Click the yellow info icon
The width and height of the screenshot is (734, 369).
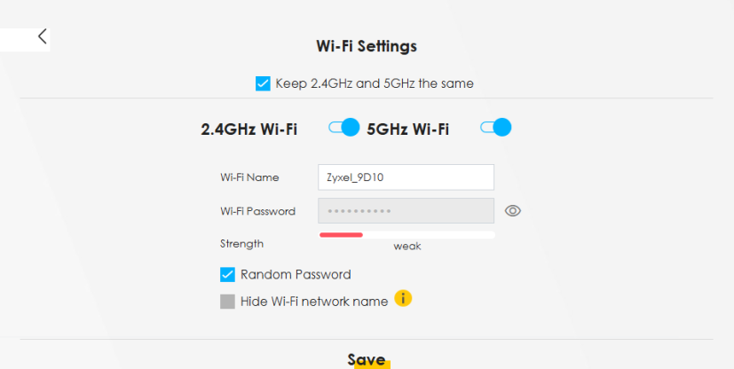(x=403, y=298)
